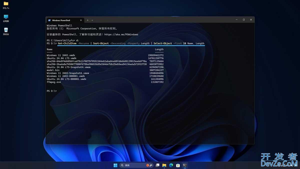
Task: Open the new tab profile dropdown
Action: tap(92, 20)
